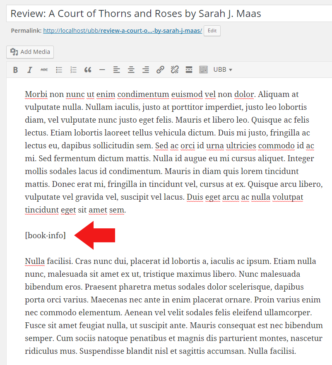Insert Read More tag
Screen dimensions: 332x365
click(x=189, y=70)
